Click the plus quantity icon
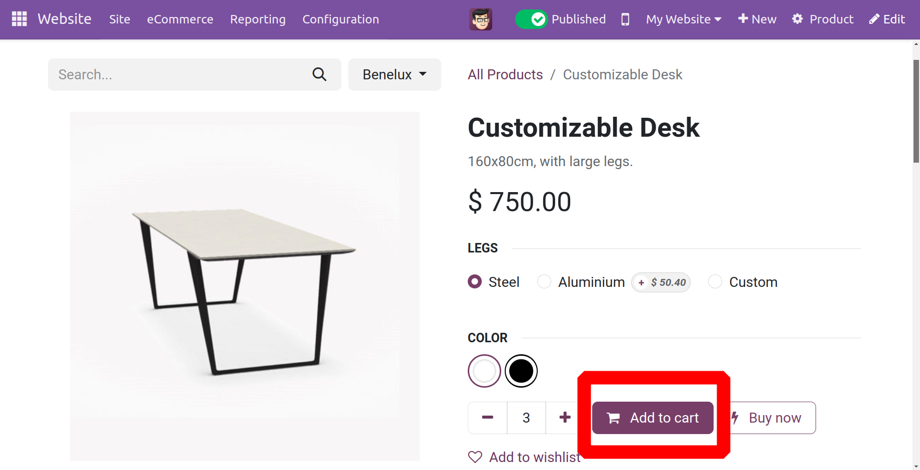The height and width of the screenshot is (470, 920). (565, 418)
